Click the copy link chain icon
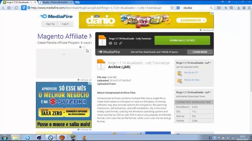This screenshot has height=141, width=252. coord(120,43)
